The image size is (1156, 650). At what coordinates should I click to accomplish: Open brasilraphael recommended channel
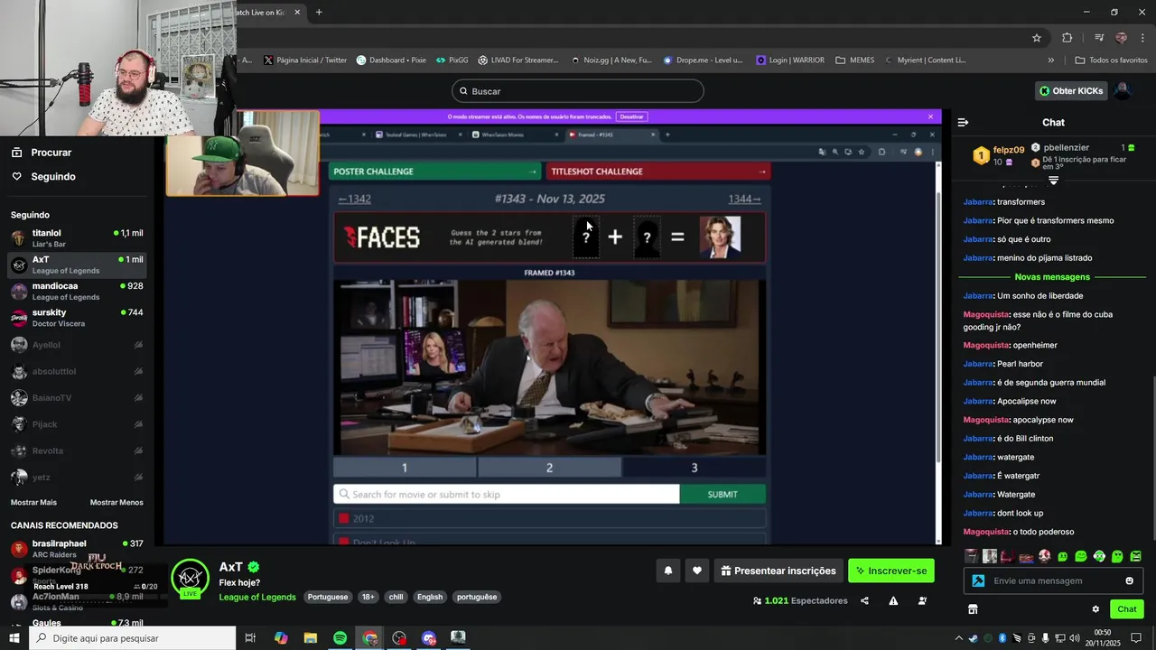tap(78, 548)
